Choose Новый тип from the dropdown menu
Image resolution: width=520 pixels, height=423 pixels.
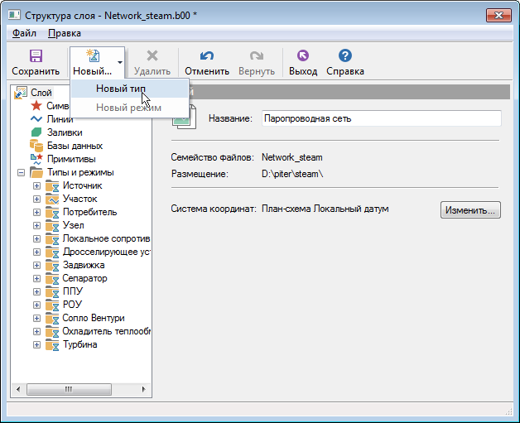pos(121,88)
